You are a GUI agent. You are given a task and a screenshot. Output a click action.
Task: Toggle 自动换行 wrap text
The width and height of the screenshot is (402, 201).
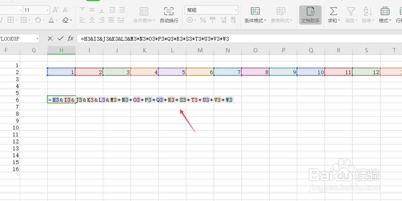point(169,15)
